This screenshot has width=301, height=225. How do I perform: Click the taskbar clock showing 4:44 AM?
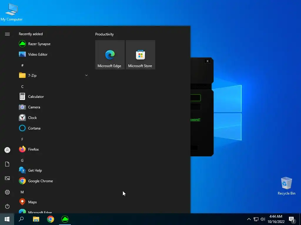pyautogui.click(x=276, y=219)
